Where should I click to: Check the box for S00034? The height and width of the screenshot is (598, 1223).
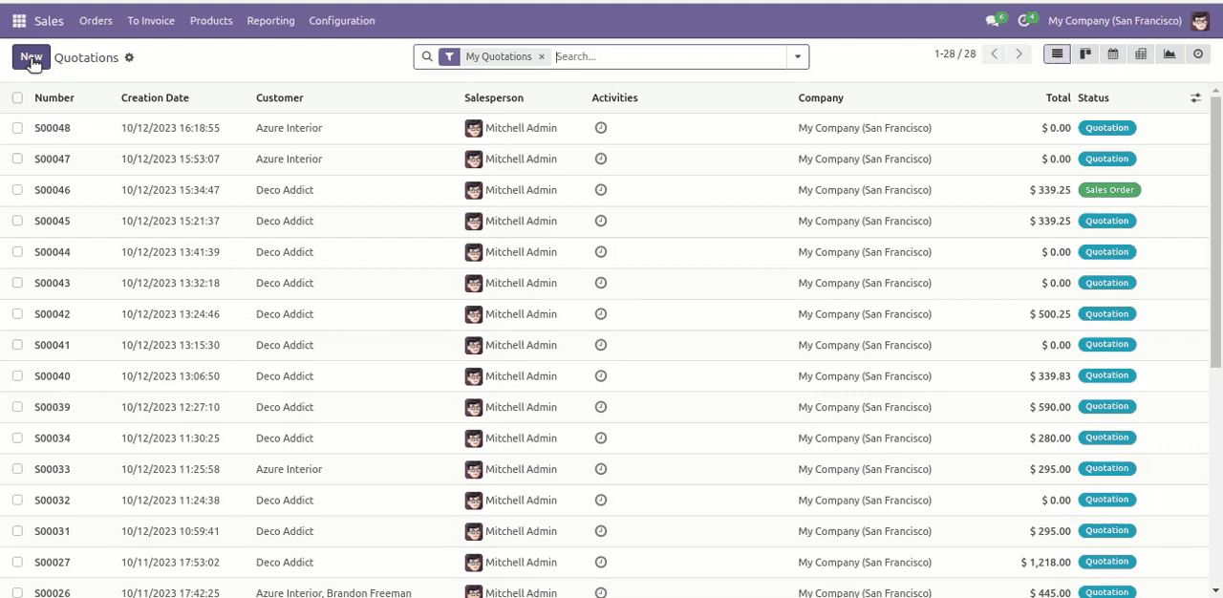[17, 438]
